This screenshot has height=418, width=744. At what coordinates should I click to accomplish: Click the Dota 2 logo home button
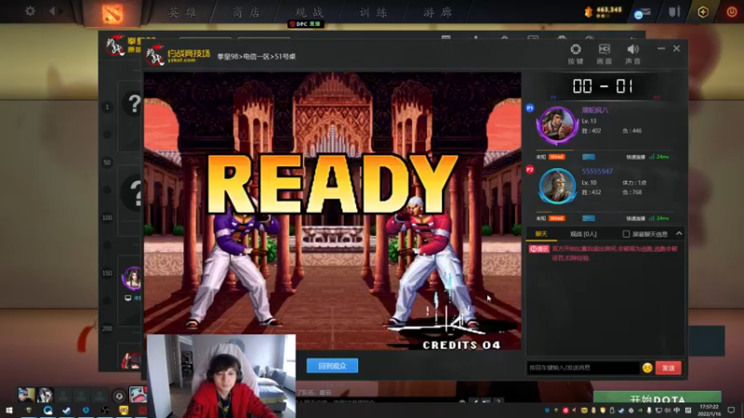point(113,13)
